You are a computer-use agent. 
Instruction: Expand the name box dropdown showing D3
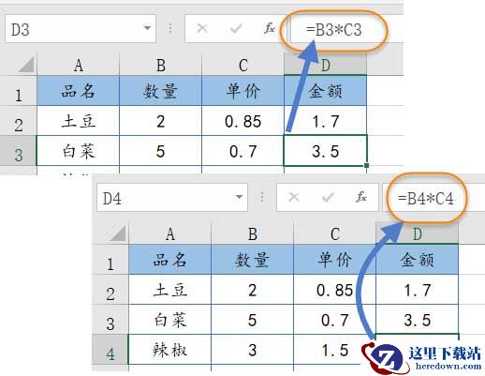click(x=147, y=28)
